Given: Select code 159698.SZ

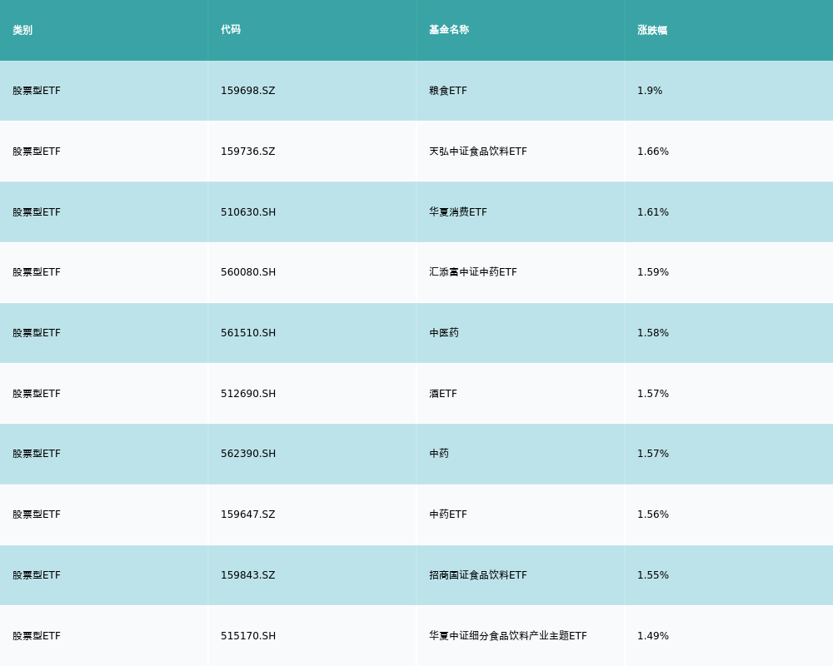Looking at the screenshot, I should [x=248, y=91].
